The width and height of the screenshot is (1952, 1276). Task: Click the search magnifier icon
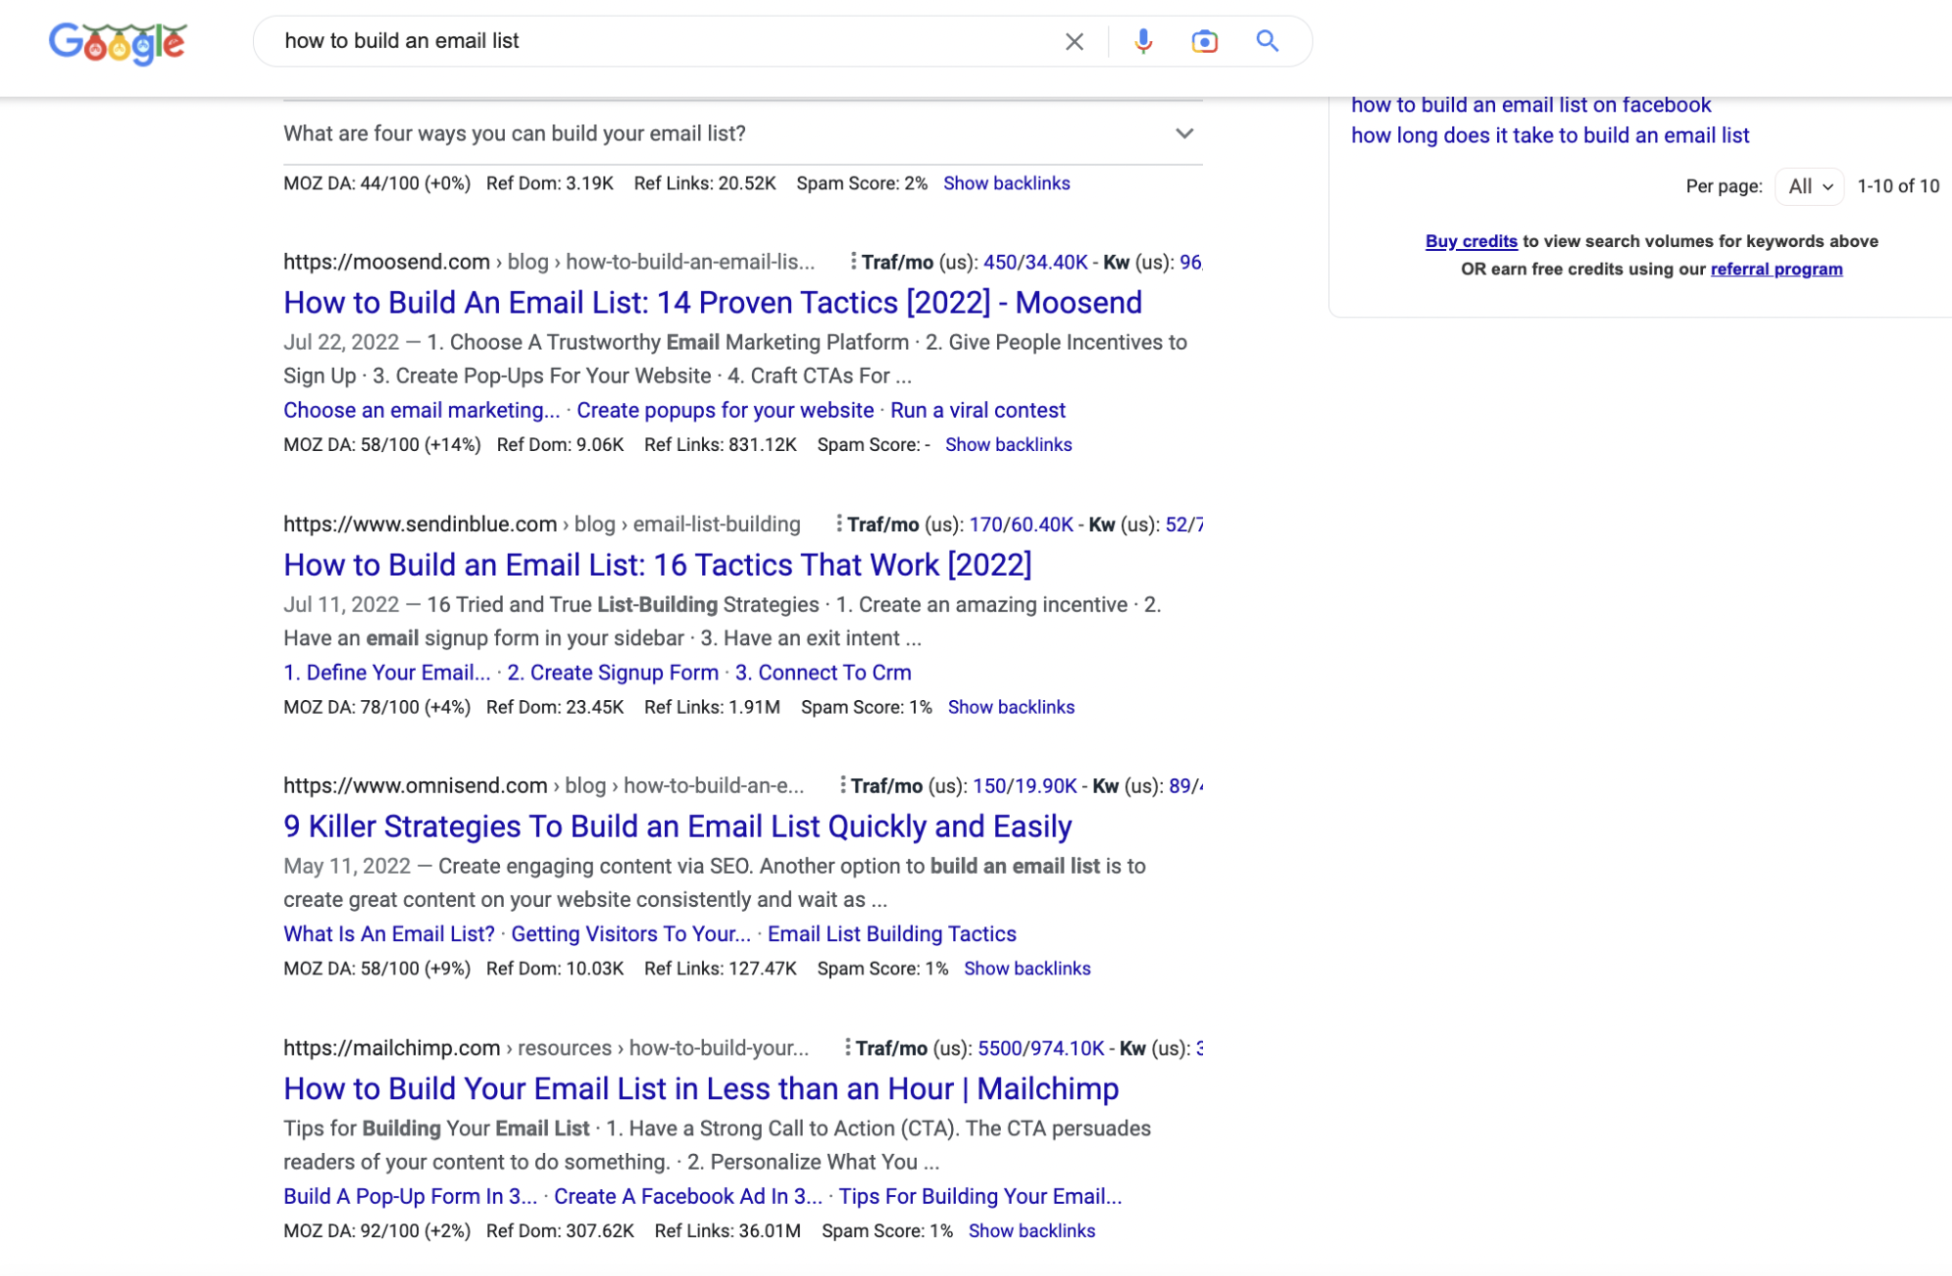click(x=1267, y=41)
